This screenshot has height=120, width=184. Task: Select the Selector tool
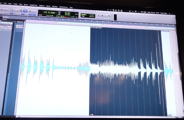21,10
